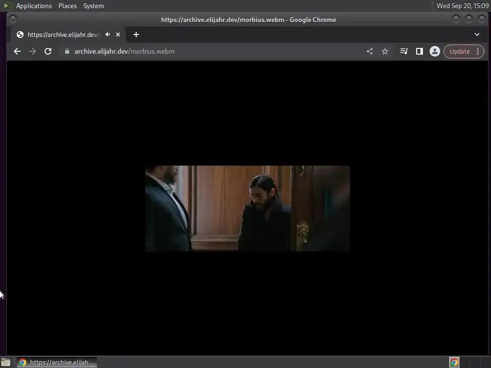
Task: Click the playing video frame
Action: (x=247, y=208)
